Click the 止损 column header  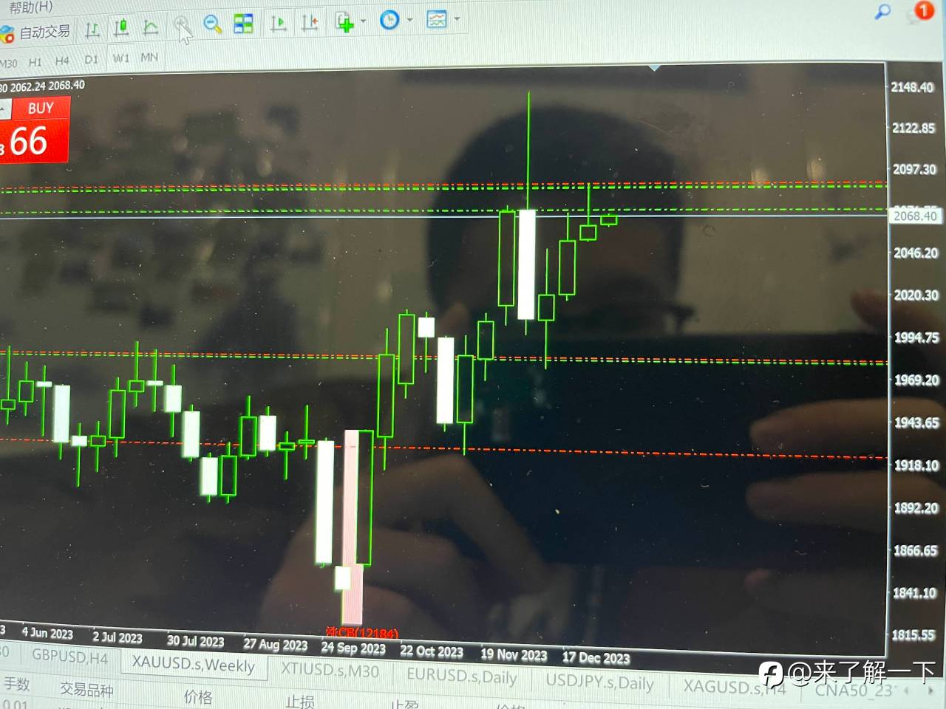[300, 702]
